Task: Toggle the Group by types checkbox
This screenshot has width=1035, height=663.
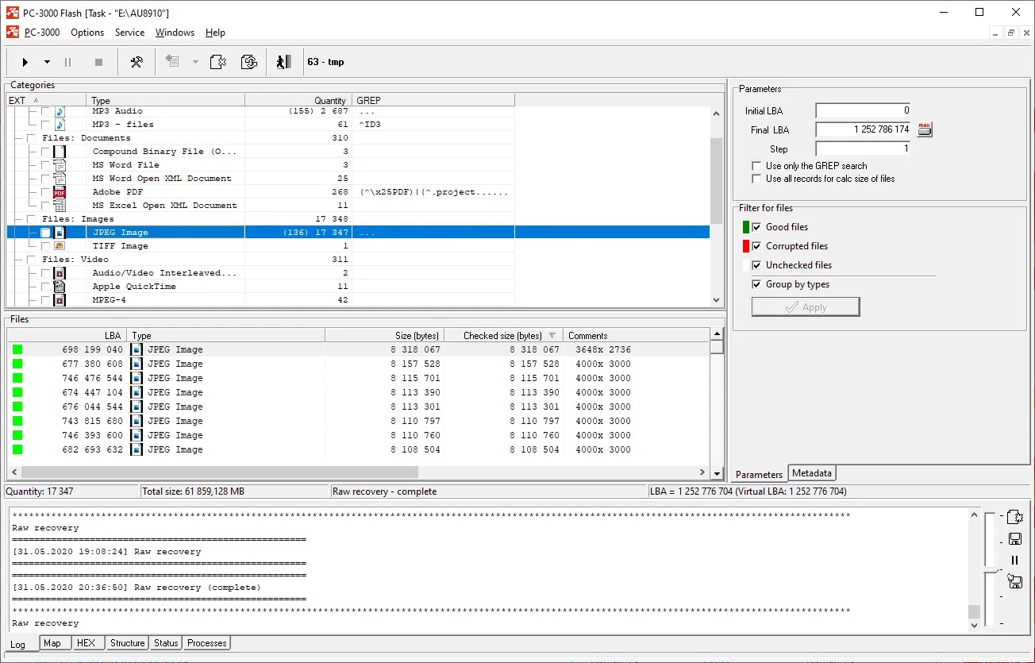Action: [756, 284]
